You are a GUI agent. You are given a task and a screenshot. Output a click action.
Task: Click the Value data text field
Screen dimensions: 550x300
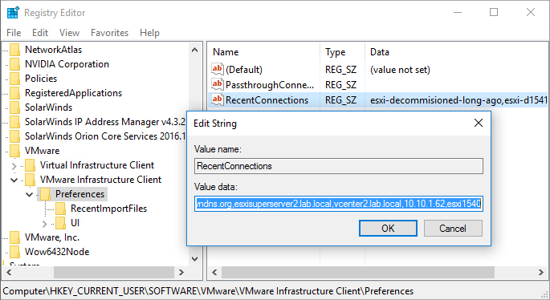click(x=339, y=204)
